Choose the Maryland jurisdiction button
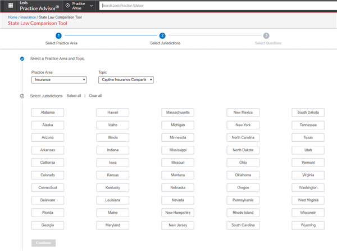Viewport: 337px width, 251px height. pyautogui.click(x=113, y=225)
